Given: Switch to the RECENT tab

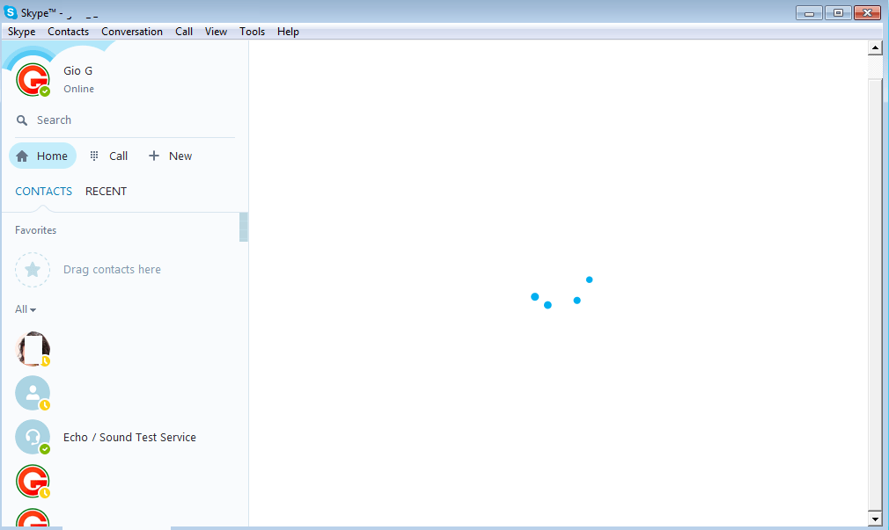Looking at the screenshot, I should coord(106,192).
